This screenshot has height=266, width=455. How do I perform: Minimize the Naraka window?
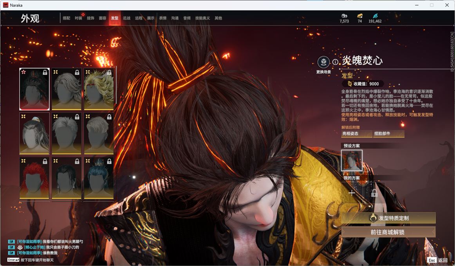click(417, 5)
